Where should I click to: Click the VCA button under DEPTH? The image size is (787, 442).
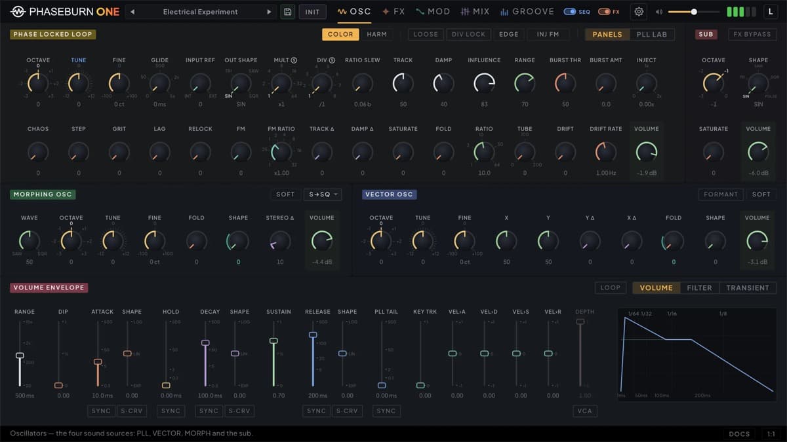point(584,411)
